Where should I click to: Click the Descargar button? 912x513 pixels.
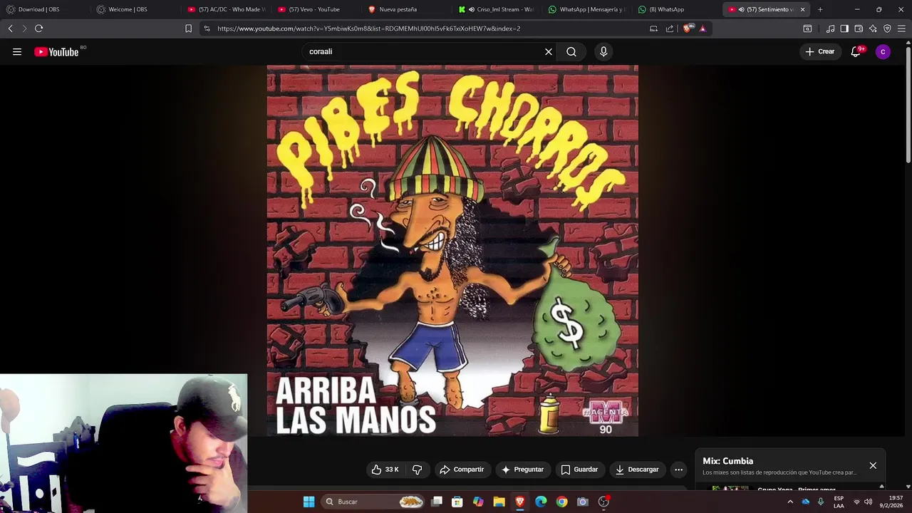[x=637, y=470]
